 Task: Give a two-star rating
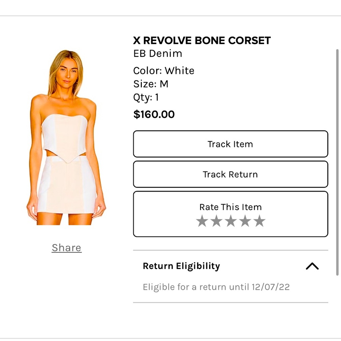pyautogui.click(x=216, y=221)
